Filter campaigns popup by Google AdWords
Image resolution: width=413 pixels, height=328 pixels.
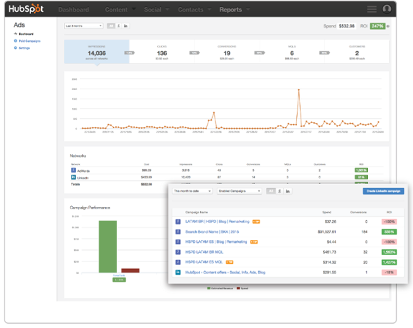279,191
